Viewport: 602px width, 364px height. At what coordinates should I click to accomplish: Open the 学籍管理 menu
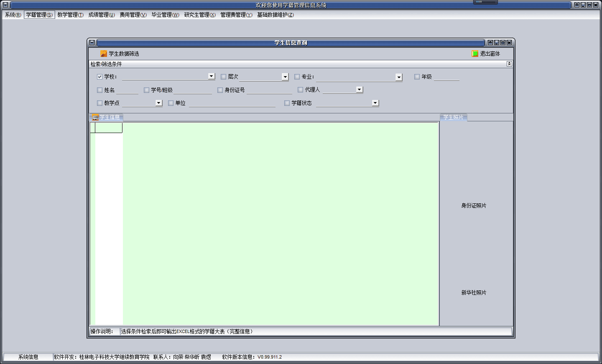tap(39, 15)
